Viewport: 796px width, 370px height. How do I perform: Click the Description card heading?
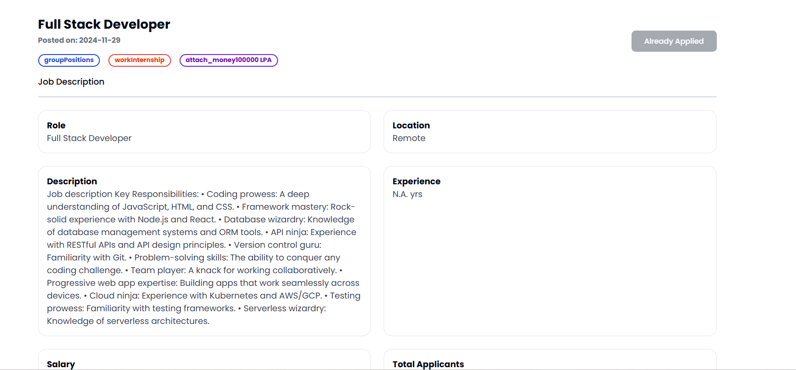point(72,181)
